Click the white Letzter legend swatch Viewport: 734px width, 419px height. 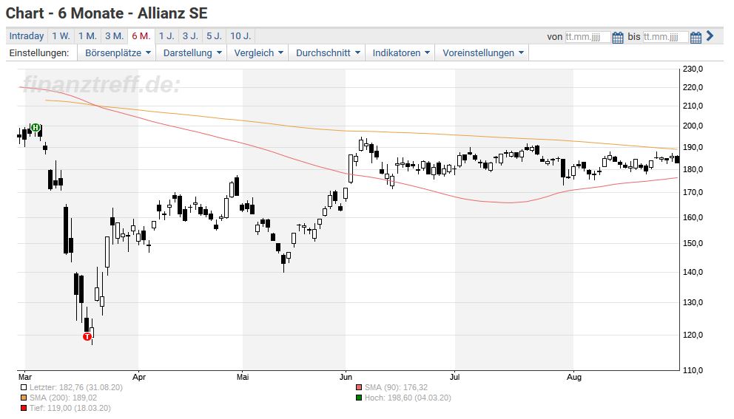[x=24, y=388]
